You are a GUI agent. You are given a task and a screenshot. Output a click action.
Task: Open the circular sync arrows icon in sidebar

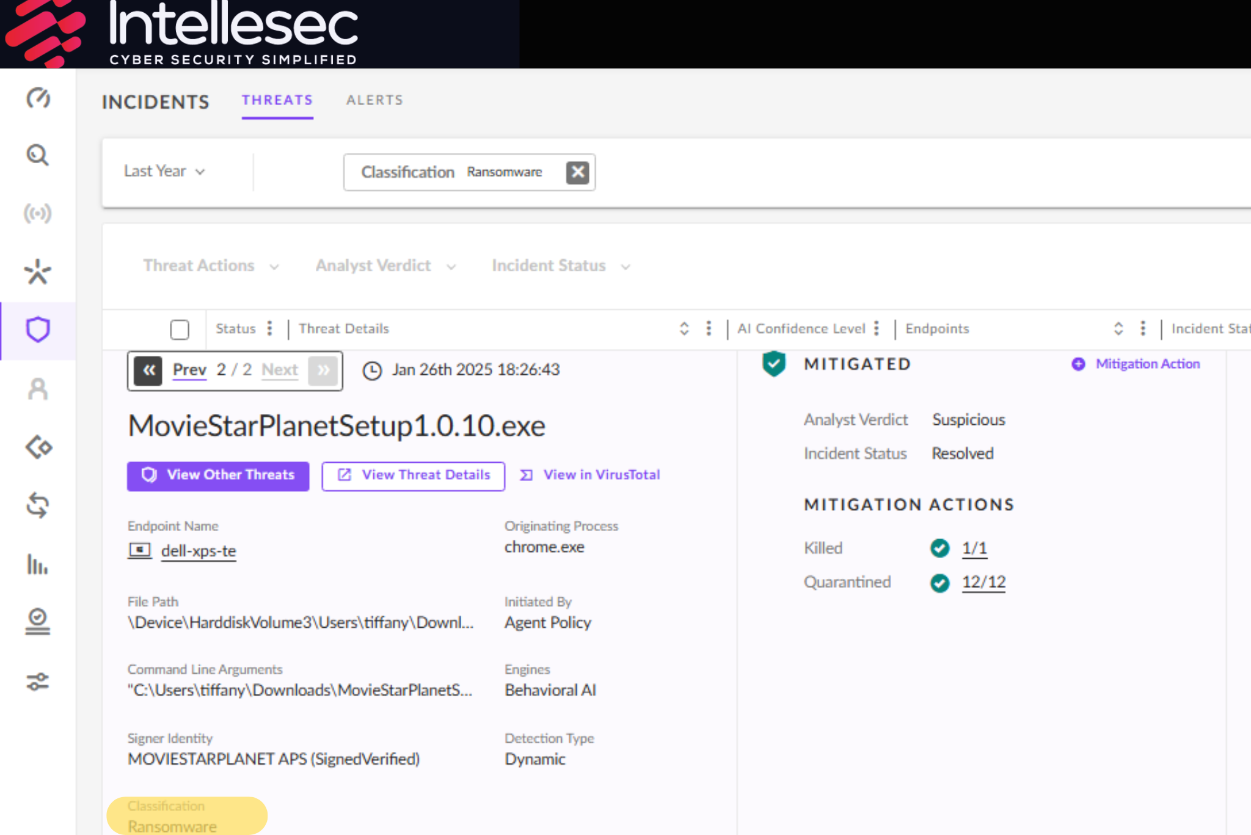tap(38, 506)
